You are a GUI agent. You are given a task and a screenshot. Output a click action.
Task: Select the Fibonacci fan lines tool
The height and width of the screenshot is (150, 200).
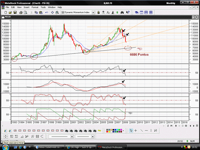[x=27, y=137]
